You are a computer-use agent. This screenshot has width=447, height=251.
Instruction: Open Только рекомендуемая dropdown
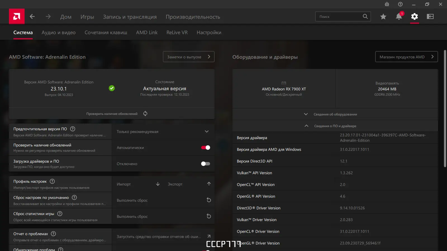click(x=163, y=132)
